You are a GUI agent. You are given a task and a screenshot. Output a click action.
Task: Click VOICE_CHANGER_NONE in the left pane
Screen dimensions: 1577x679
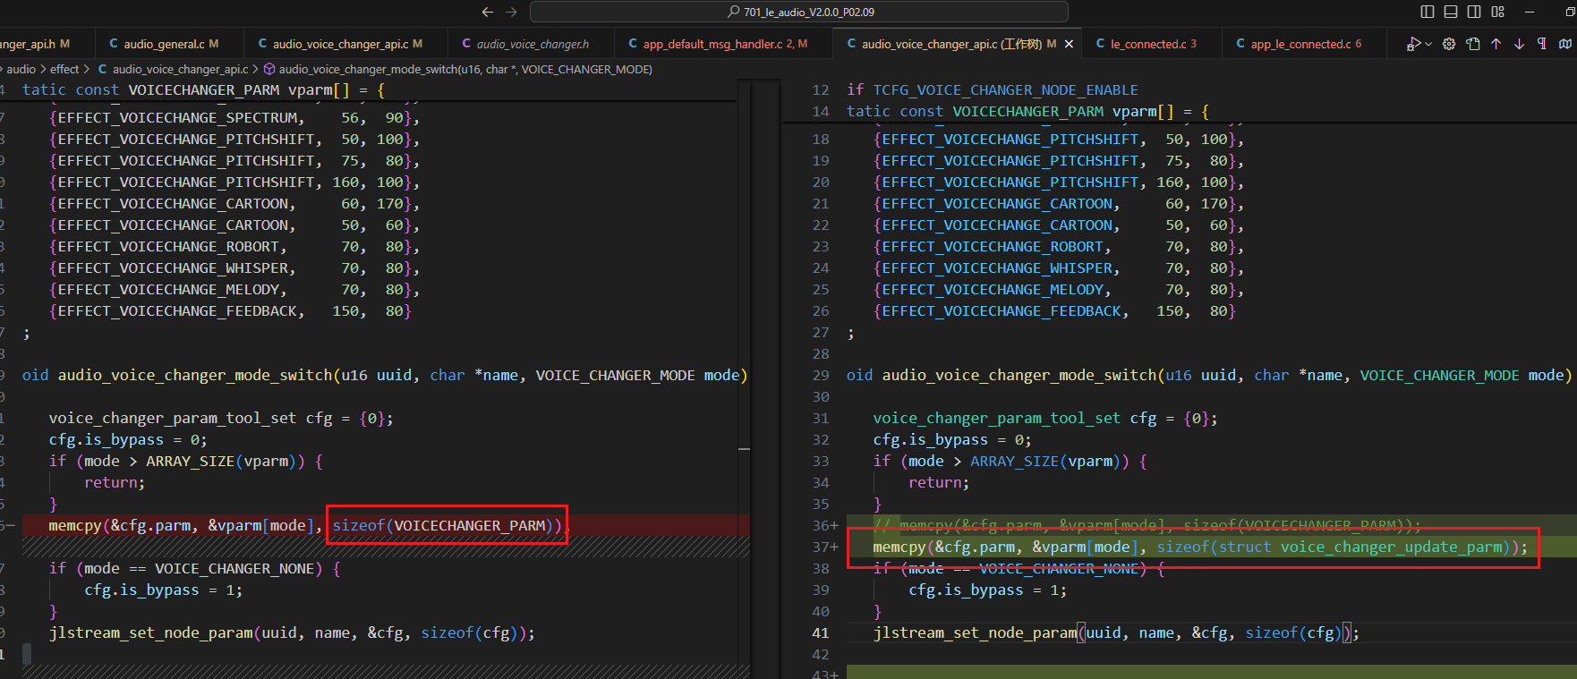(x=234, y=568)
